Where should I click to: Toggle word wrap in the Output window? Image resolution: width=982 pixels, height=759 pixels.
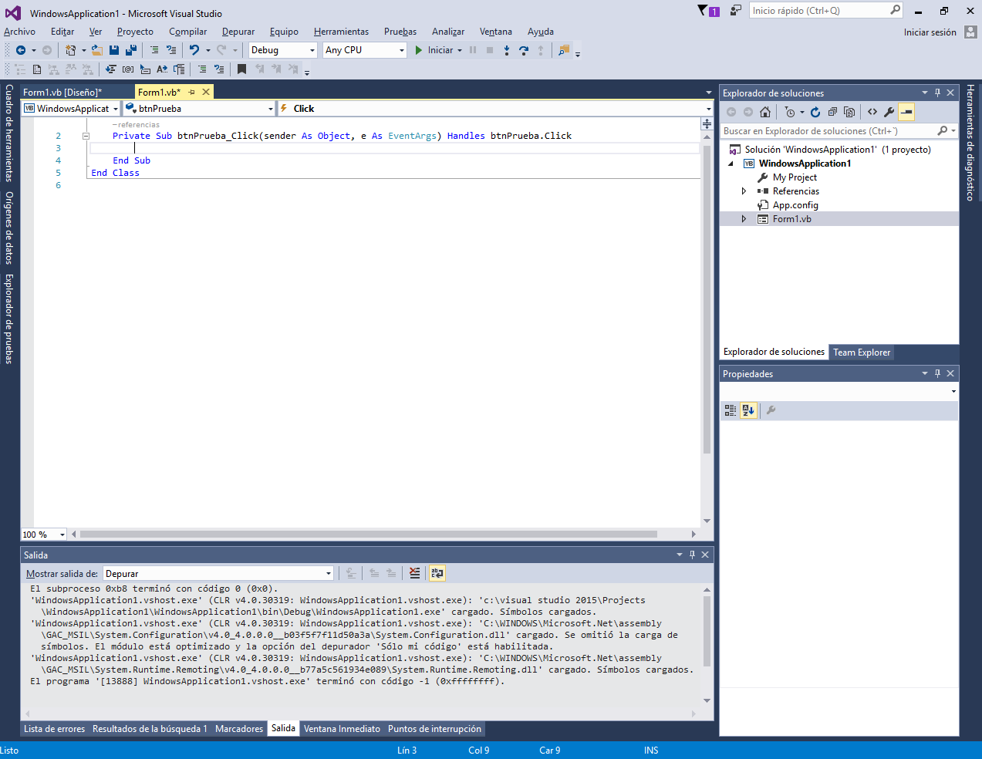pos(437,573)
